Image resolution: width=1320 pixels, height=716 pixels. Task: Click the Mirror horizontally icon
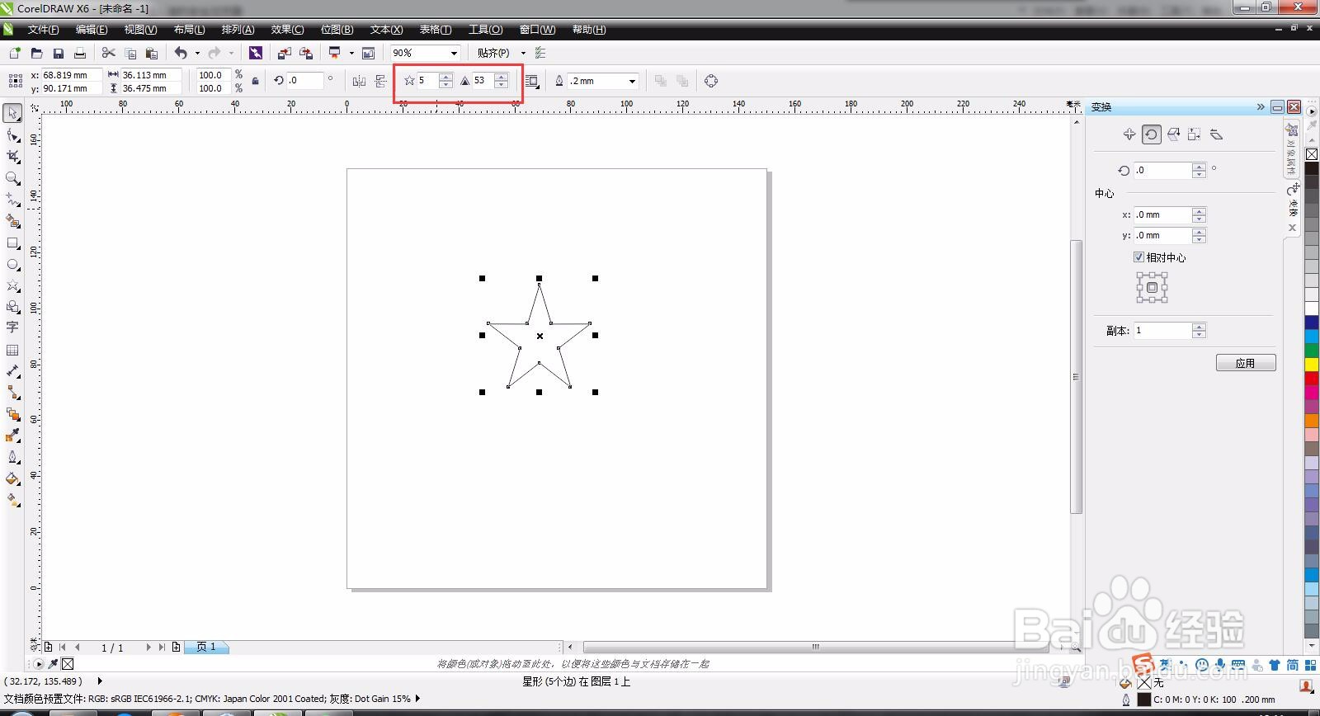tap(359, 81)
